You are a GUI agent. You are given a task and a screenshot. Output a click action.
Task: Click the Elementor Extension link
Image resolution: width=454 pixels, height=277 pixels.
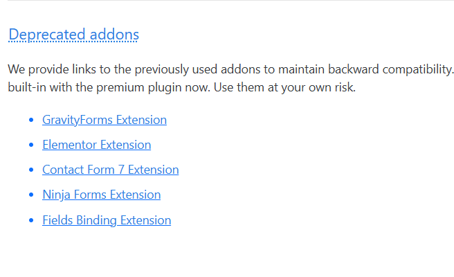point(96,145)
